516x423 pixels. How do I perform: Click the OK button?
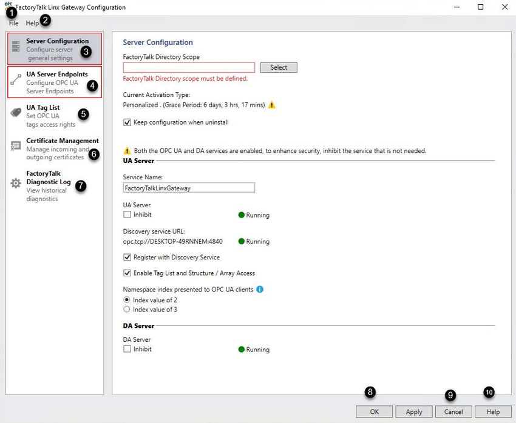374,412
